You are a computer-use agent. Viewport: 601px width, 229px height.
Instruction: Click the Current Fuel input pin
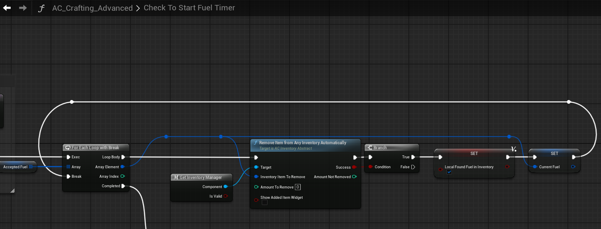(x=535, y=167)
